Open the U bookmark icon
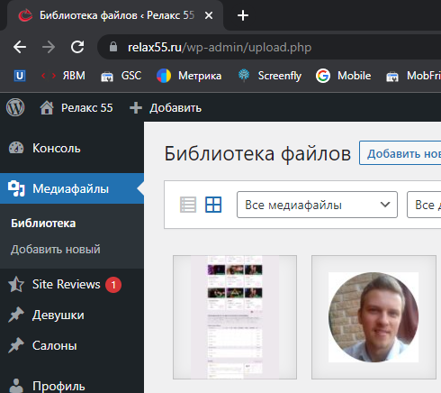 20,76
